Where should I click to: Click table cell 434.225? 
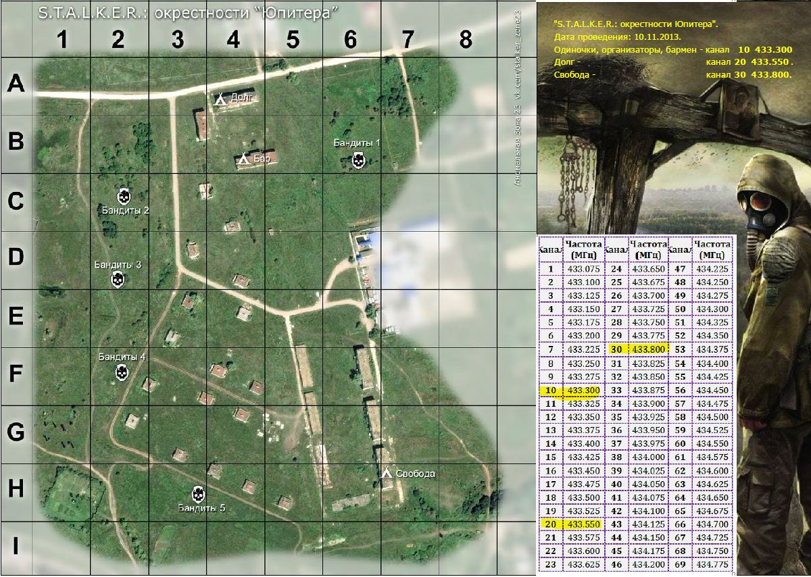pyautogui.click(x=712, y=269)
